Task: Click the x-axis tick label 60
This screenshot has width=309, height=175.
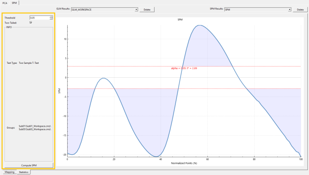Action: click(207, 159)
